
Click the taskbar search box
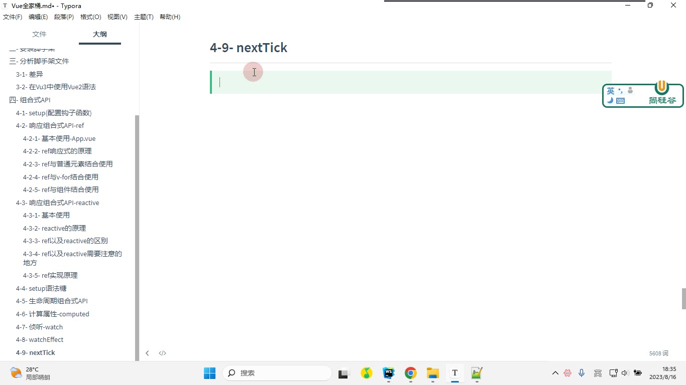pyautogui.click(x=277, y=373)
